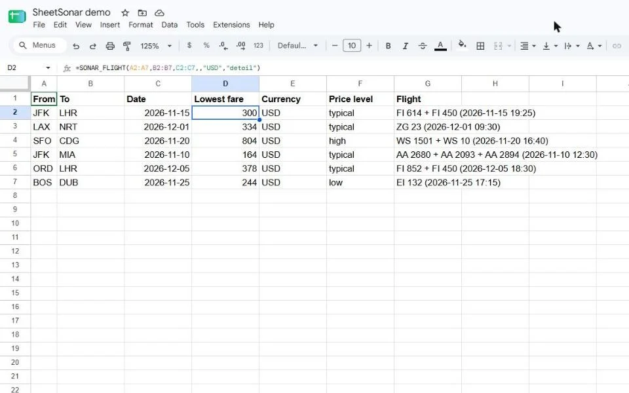
Task: Click the insert link icon
Action: point(617,46)
